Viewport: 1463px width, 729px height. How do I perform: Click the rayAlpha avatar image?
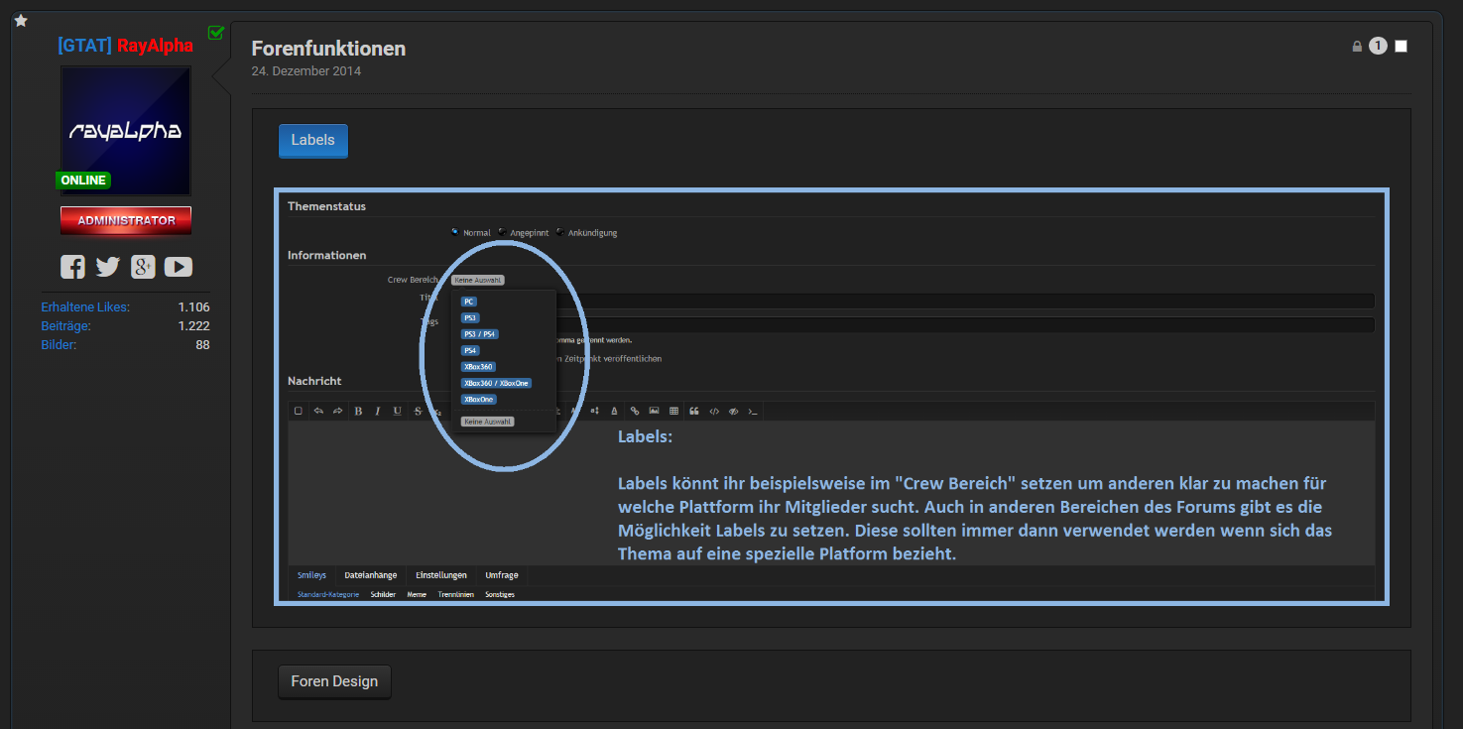point(125,131)
